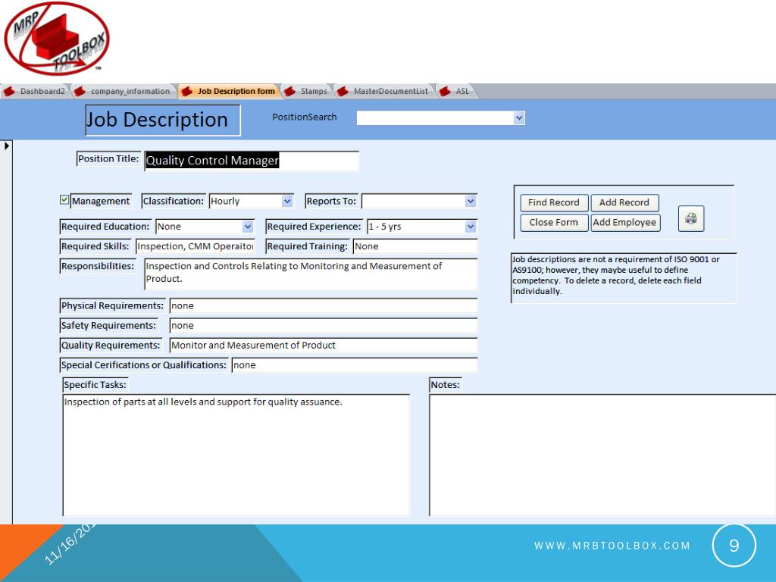Switch to the Dashboard2 tab
Screen dimensions: 776x582
click(x=36, y=91)
